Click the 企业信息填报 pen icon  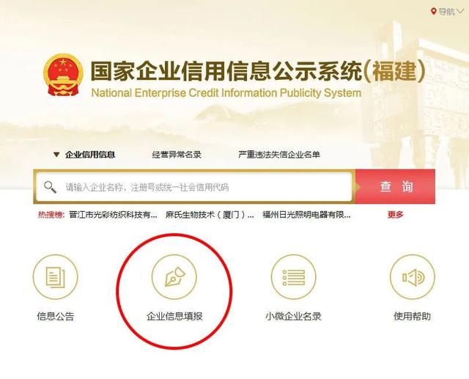pyautogui.click(x=174, y=276)
